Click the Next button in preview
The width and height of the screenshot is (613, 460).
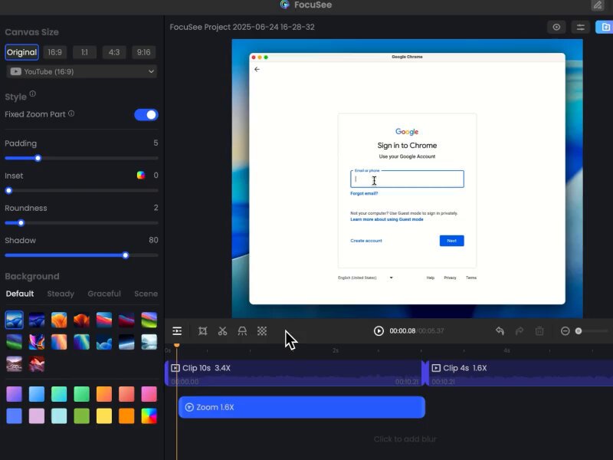pos(452,241)
